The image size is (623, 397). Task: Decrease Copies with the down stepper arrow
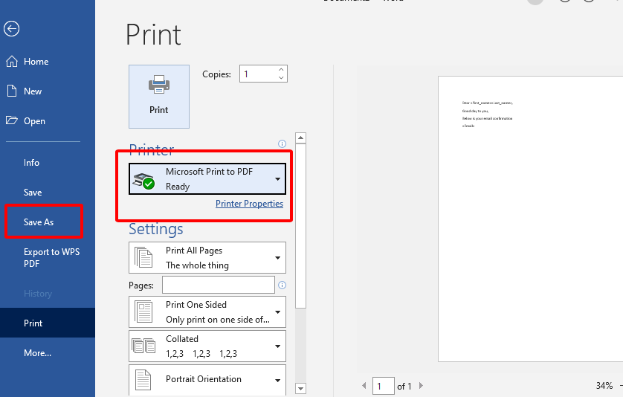click(281, 77)
